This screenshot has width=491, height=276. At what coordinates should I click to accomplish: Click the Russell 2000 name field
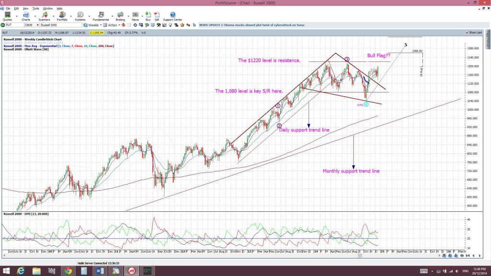coord(61,25)
